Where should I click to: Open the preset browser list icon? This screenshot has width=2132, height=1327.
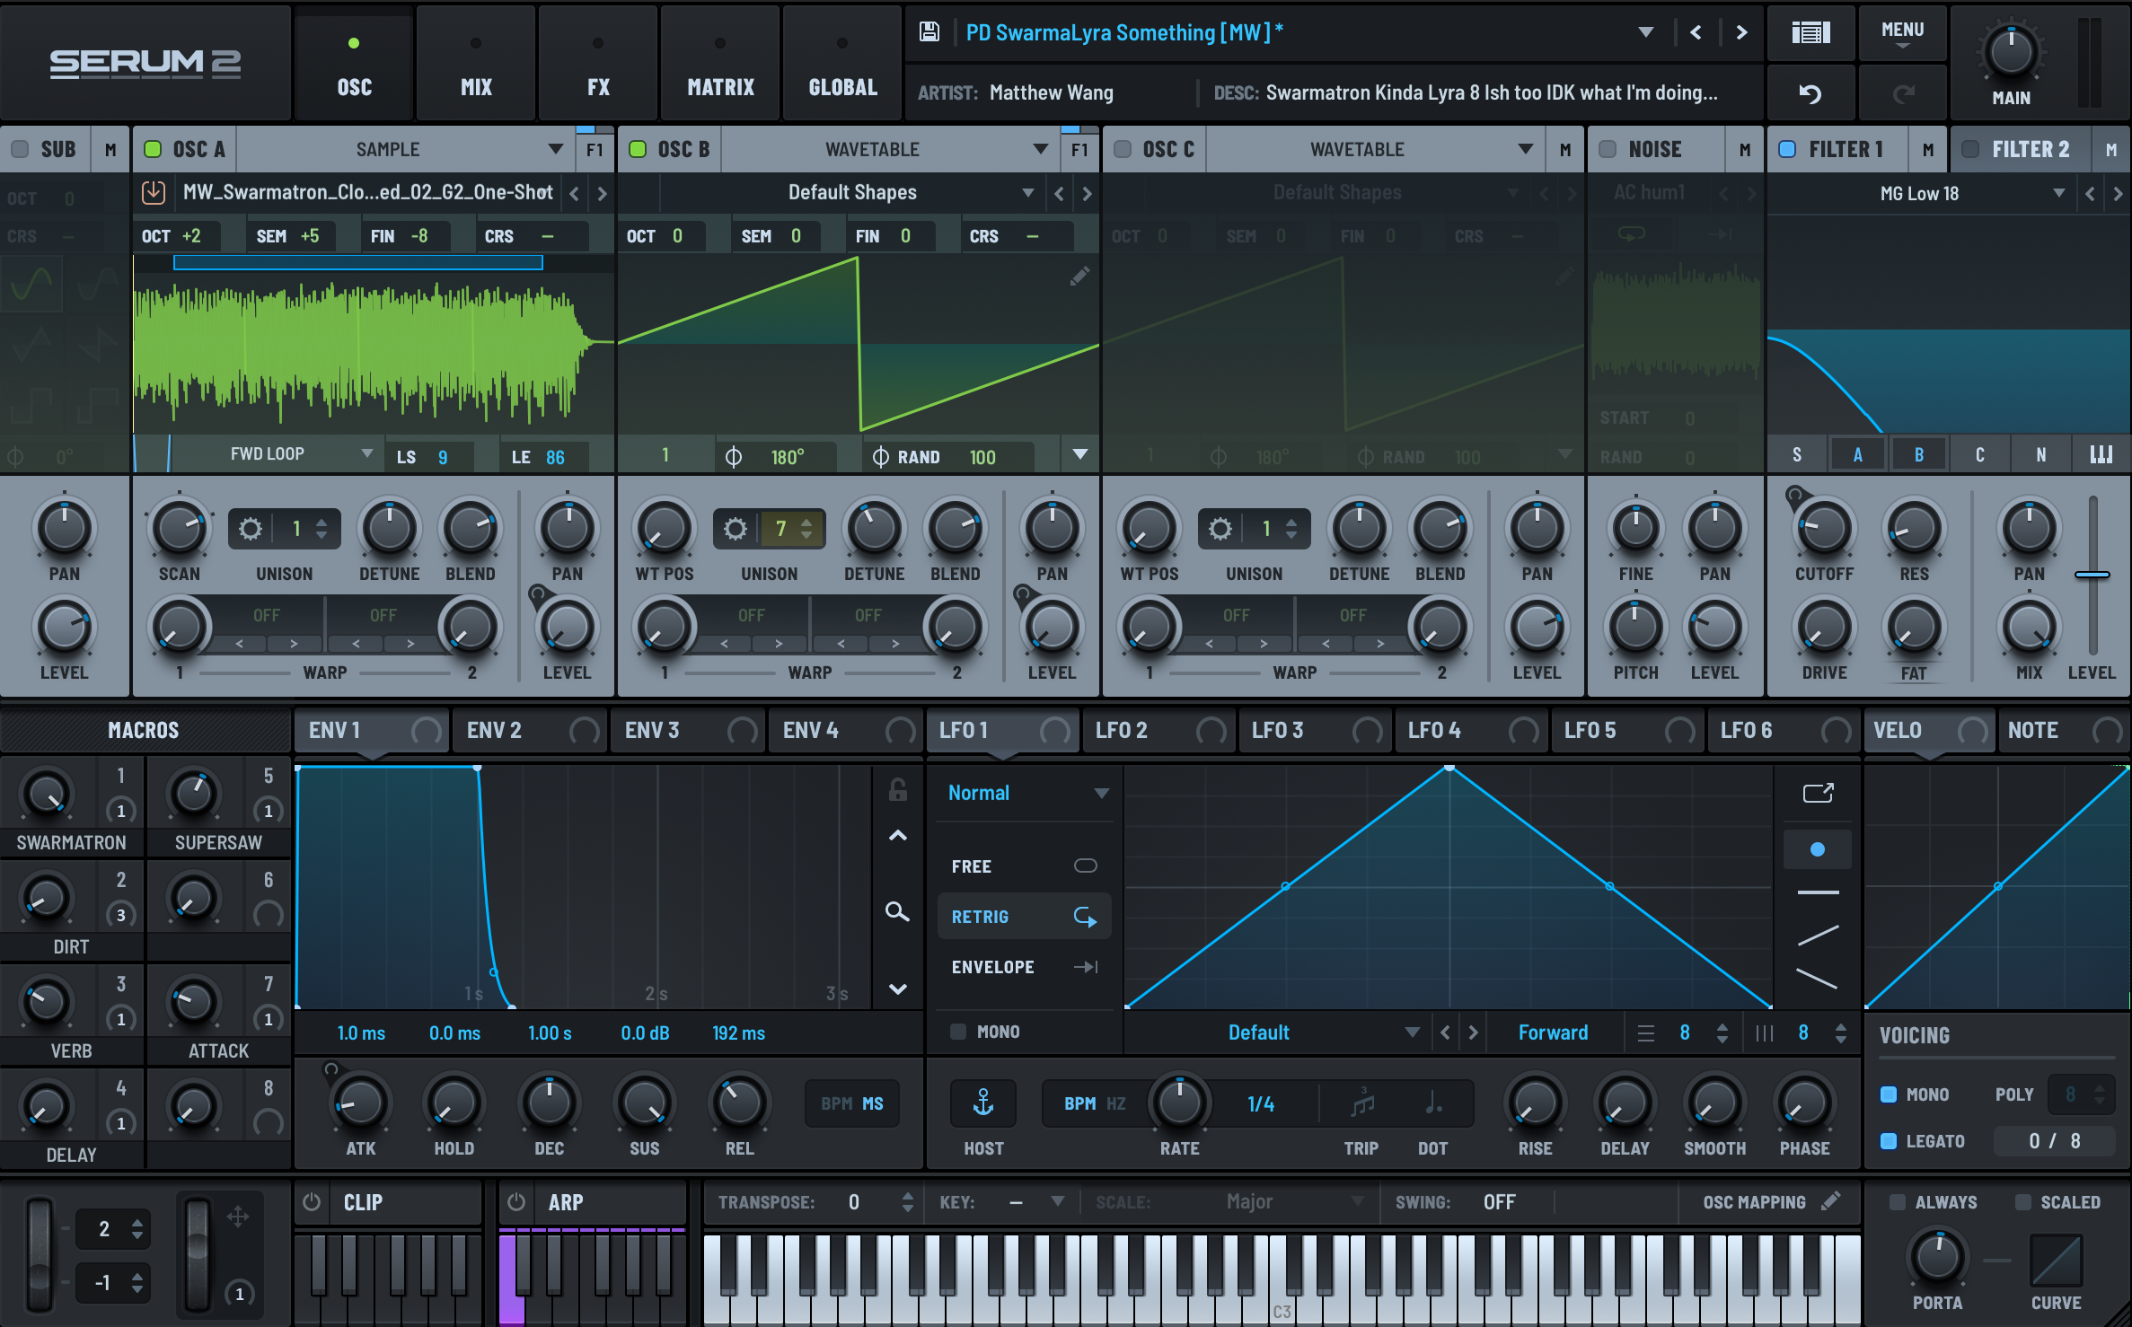1810,33
